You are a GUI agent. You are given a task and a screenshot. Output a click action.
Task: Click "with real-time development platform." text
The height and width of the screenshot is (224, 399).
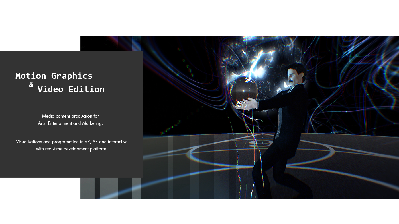click(72, 149)
